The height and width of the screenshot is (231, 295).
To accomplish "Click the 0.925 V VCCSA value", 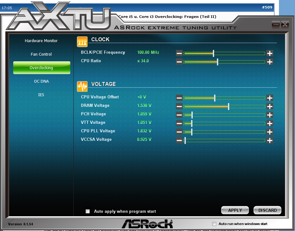I will [144, 139].
